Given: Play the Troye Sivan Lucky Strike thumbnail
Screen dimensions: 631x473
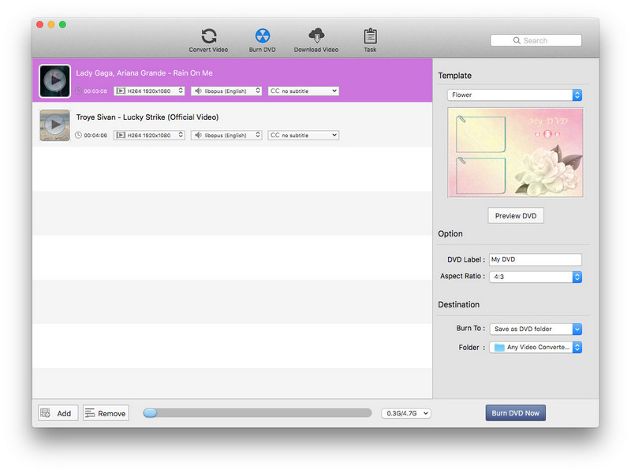Looking at the screenshot, I should (x=55, y=125).
